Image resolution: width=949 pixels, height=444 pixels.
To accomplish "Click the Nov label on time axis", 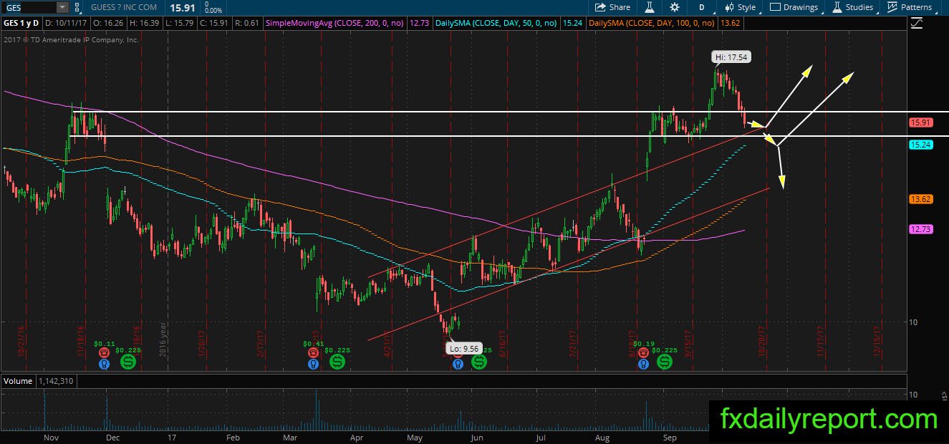I will tap(51, 436).
